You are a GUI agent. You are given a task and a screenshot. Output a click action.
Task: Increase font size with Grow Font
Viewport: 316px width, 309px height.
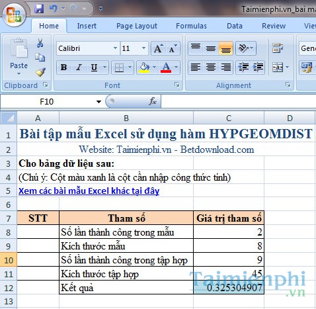coord(159,48)
